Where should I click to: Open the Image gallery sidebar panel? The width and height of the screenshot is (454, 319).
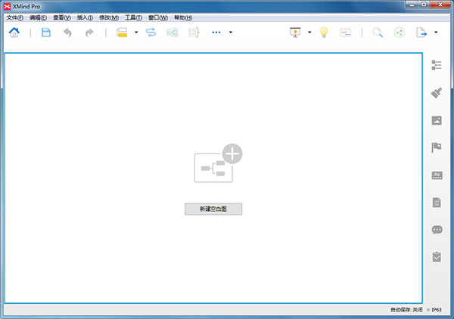437,120
